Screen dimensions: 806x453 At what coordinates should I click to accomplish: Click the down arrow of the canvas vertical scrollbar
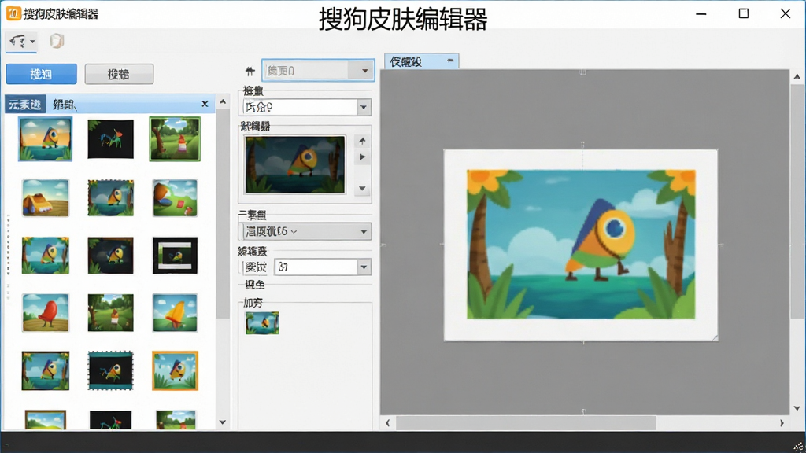coord(797,408)
